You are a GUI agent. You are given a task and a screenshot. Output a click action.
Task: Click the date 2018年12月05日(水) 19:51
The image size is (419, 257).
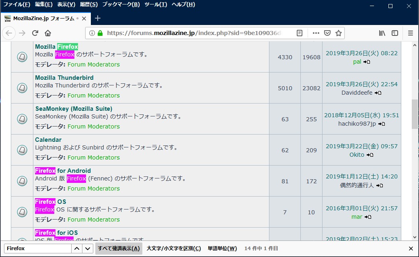[x=361, y=115]
